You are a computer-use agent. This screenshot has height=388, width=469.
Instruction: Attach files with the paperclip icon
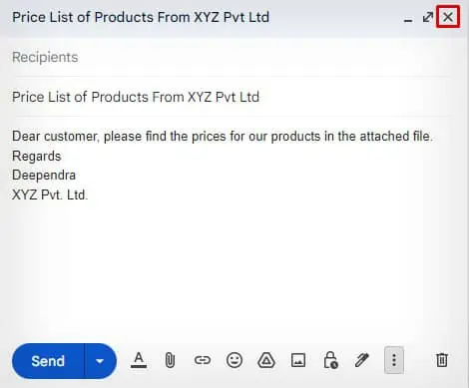click(170, 360)
